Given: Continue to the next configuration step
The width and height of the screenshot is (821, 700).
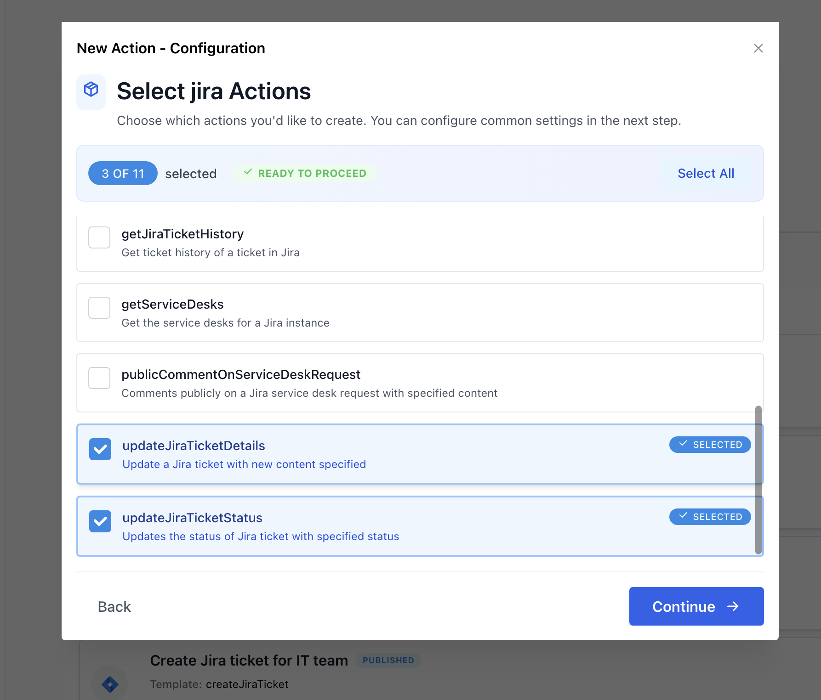Looking at the screenshot, I should click(x=696, y=606).
